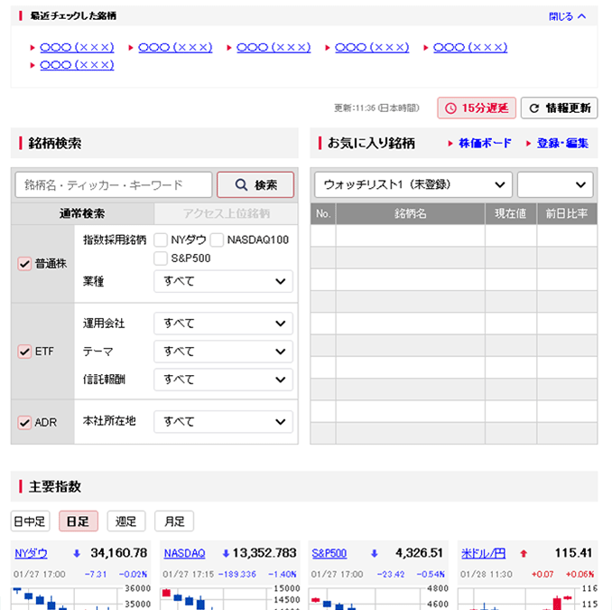This screenshot has height=610, width=612.
Task: Expand the 業種 dropdown
Action: coord(223,281)
